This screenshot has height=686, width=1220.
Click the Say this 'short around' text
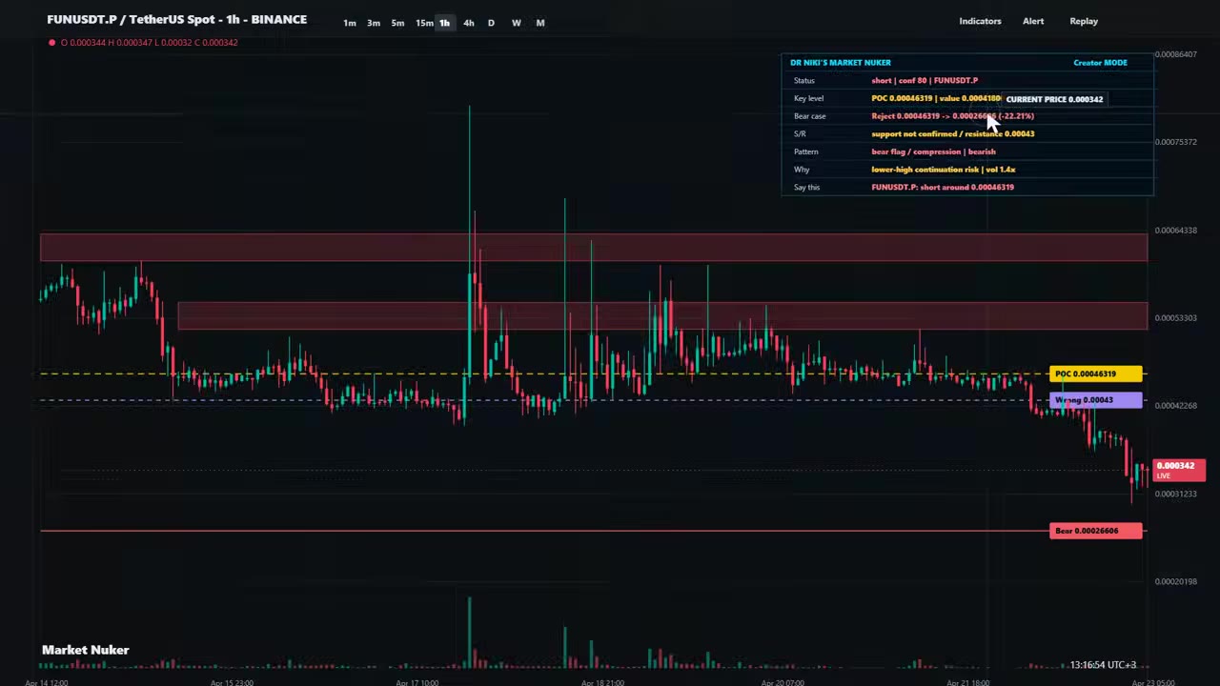point(943,188)
